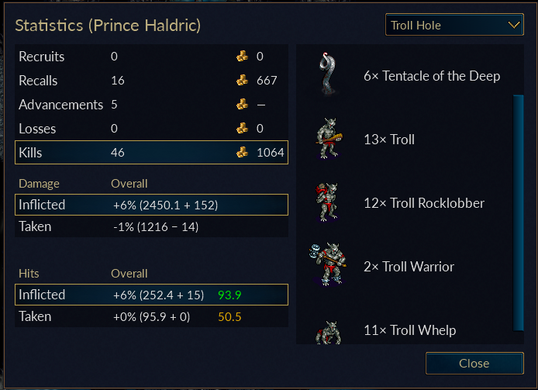
Task: Select Damage Taken row
Action: pos(151,226)
